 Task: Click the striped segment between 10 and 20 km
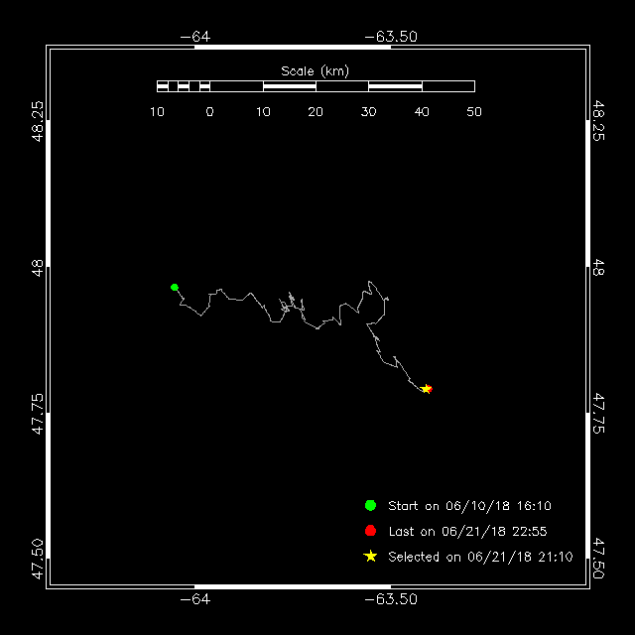pyautogui.click(x=290, y=86)
